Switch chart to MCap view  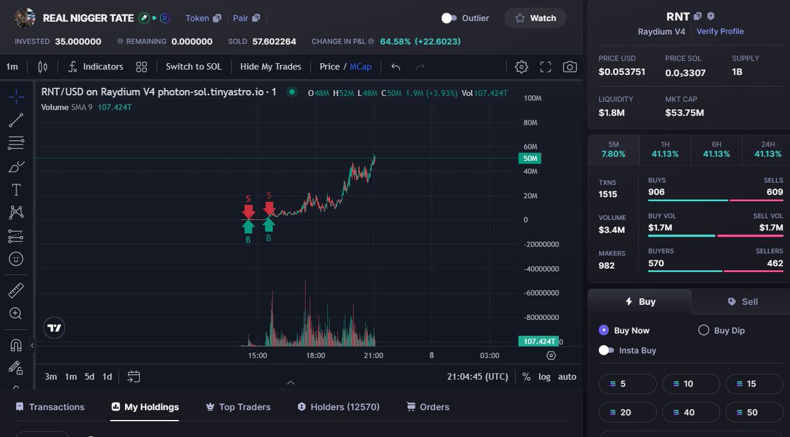(361, 66)
